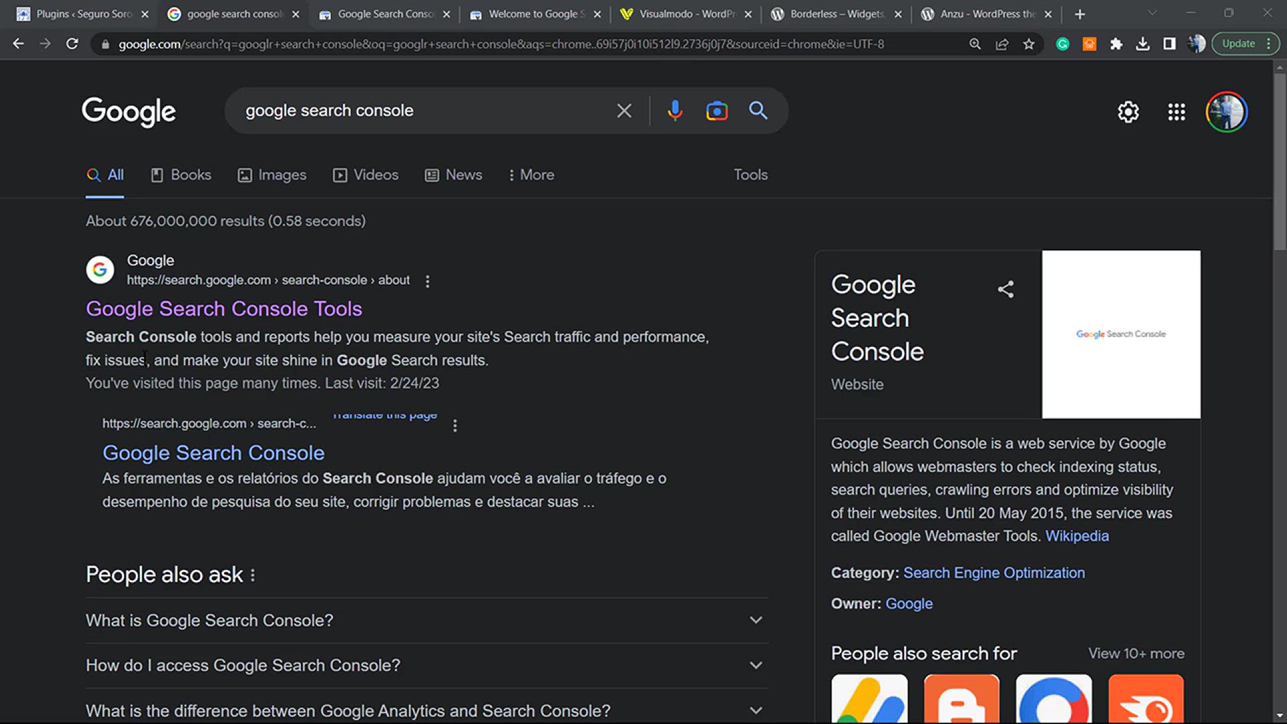Open the Owner Google link

pos(909,604)
